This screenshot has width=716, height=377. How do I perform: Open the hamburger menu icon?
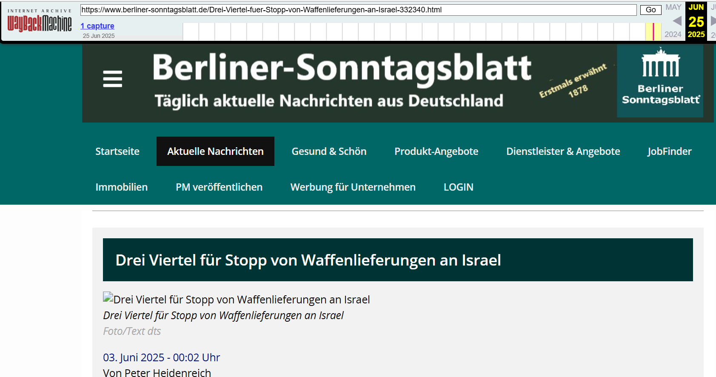pyautogui.click(x=112, y=79)
